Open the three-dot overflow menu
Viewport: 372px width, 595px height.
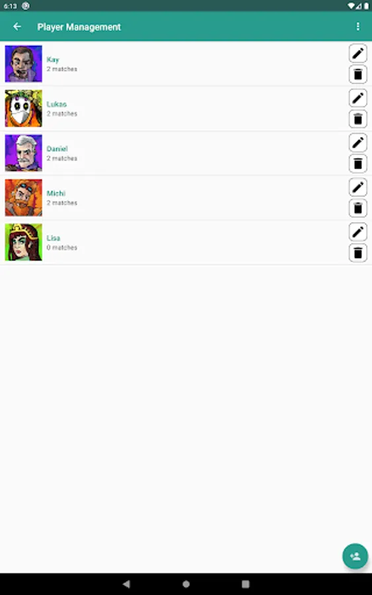(357, 26)
